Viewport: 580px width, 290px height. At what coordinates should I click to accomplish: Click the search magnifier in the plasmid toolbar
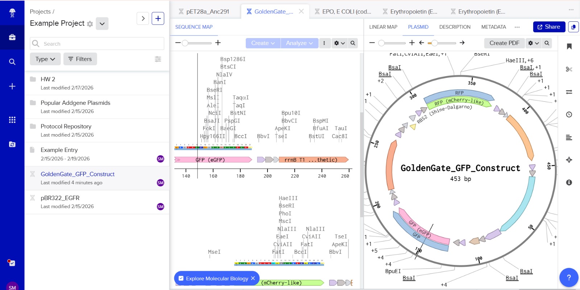tap(547, 43)
